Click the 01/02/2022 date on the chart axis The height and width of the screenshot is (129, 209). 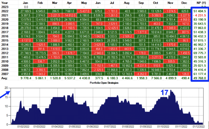23,126
